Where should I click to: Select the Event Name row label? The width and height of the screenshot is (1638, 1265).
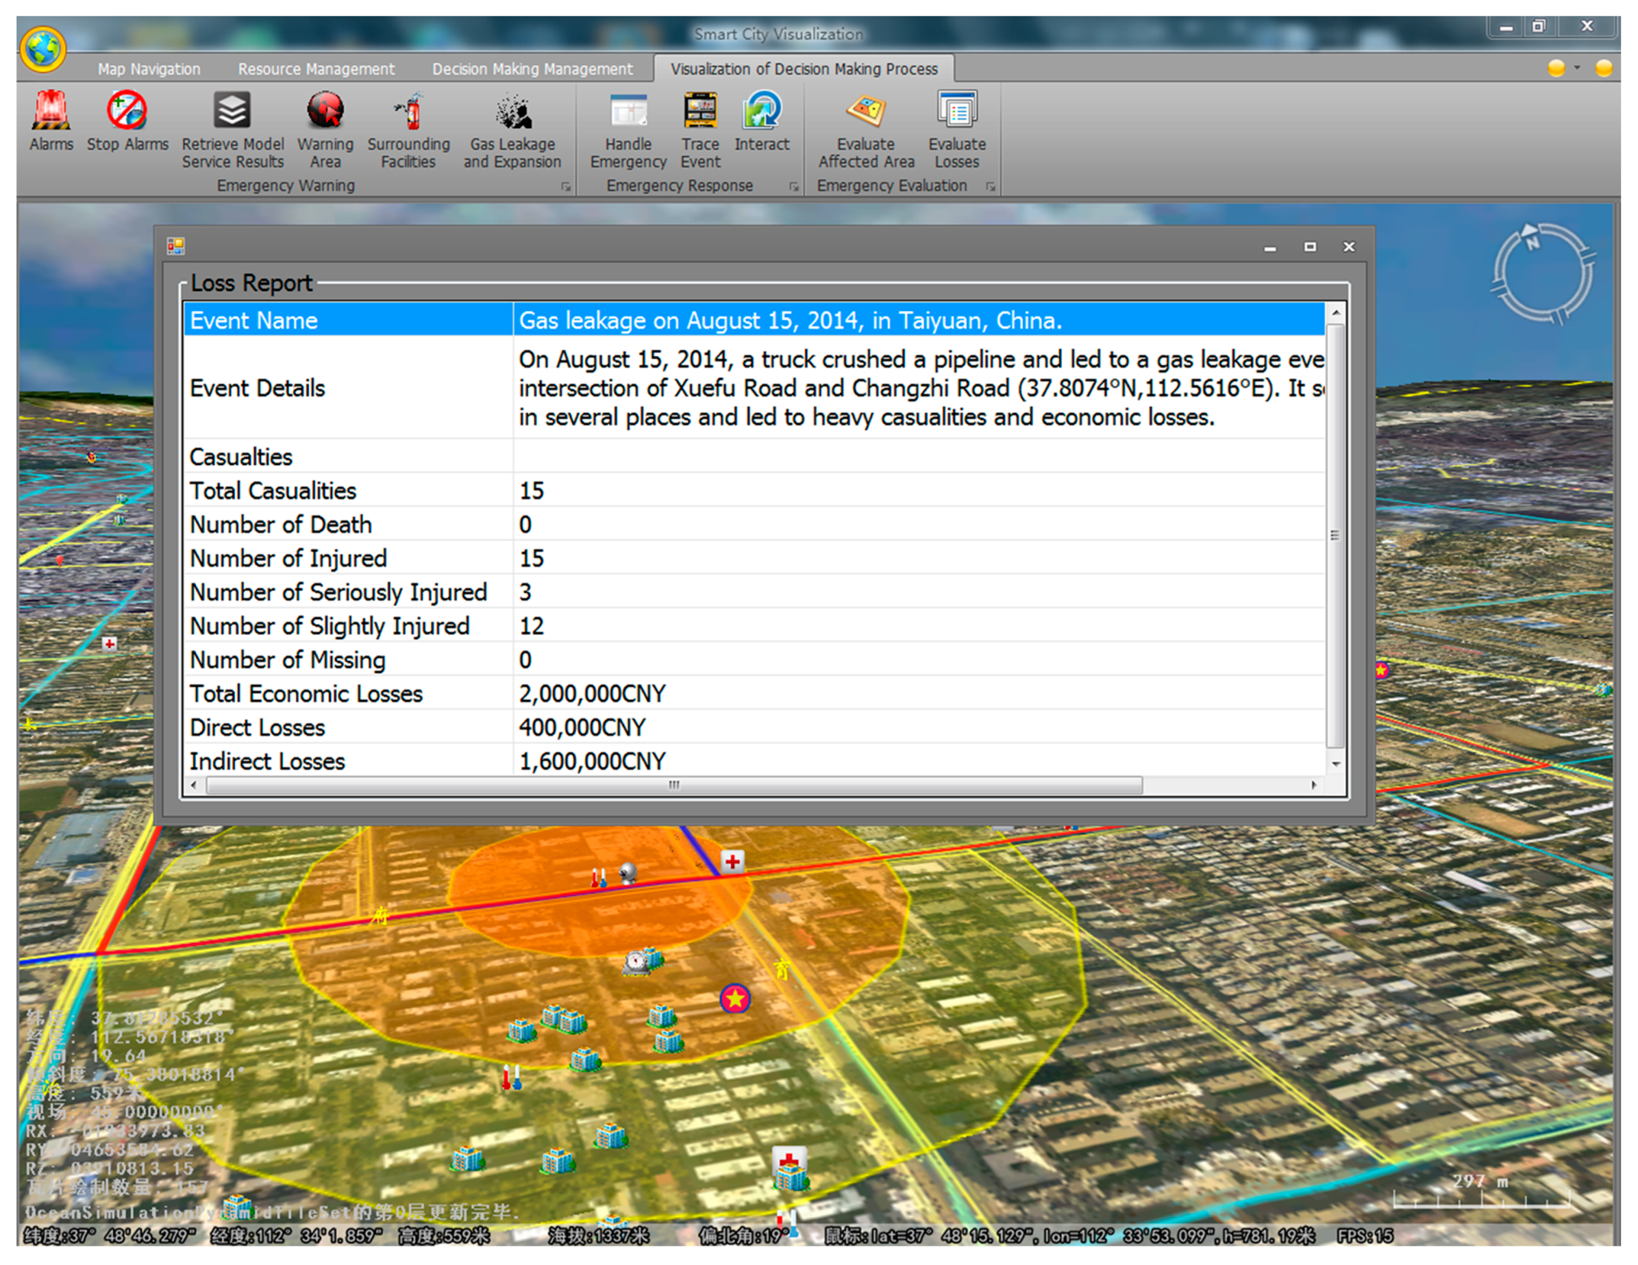(x=254, y=321)
